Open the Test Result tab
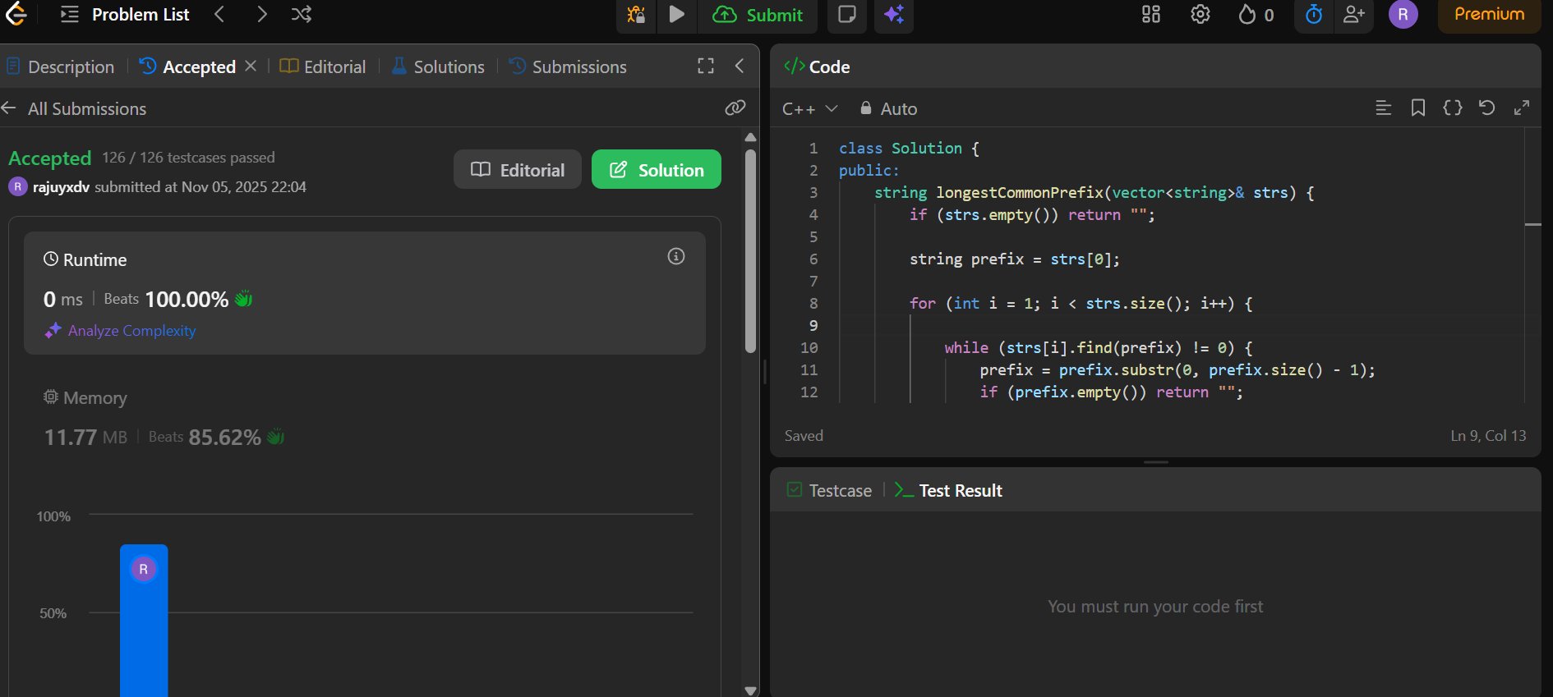 tap(949, 490)
